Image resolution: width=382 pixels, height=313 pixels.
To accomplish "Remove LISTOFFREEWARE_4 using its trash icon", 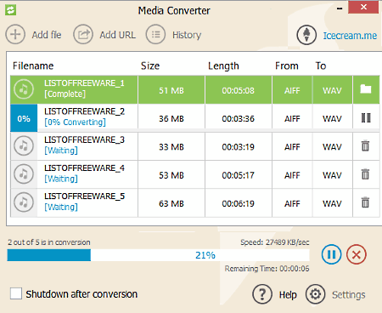I will pyautogui.click(x=365, y=174).
